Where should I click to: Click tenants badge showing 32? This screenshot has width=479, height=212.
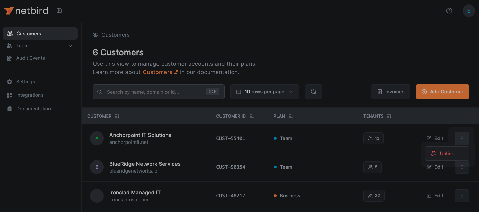coord(374,196)
